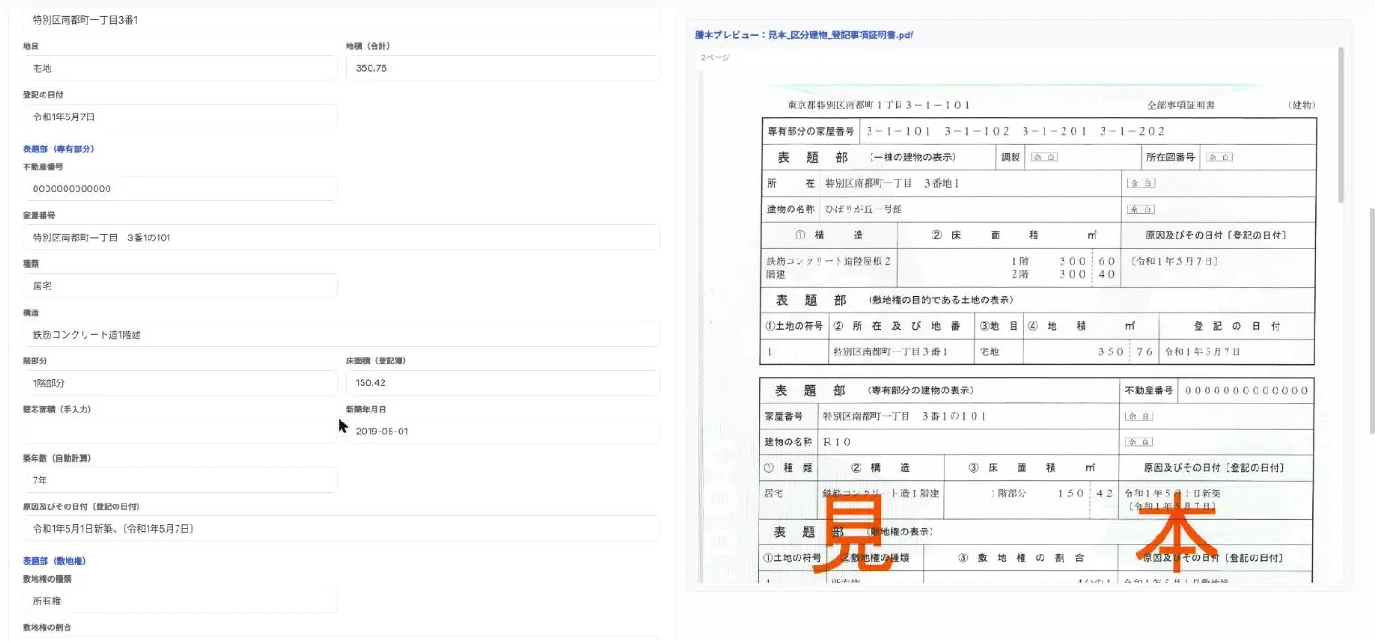Click the 全部事項証明書 text in PDF preview
Image resolution: width=1375 pixels, height=641 pixels.
(x=1181, y=106)
